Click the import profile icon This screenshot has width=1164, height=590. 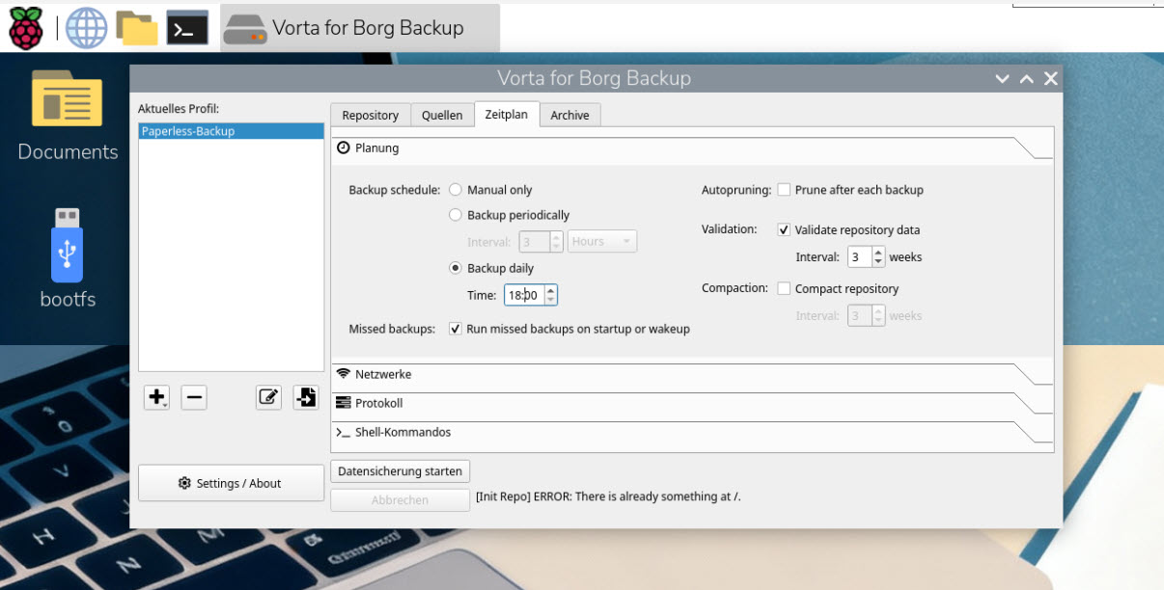coord(306,397)
